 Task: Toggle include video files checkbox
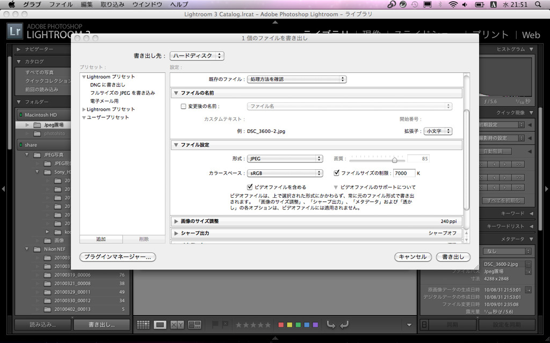250,187
